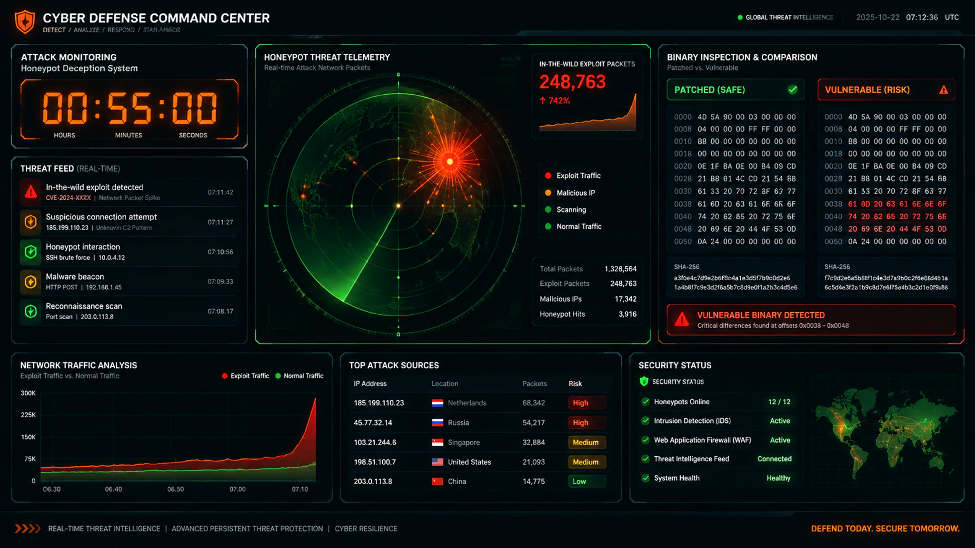This screenshot has height=548, width=975.
Task: Select the RESPOND breadcrumb item
Action: [x=121, y=30]
